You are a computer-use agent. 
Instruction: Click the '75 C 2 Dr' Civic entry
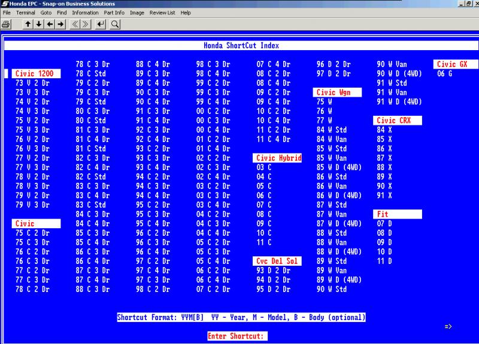(32, 233)
